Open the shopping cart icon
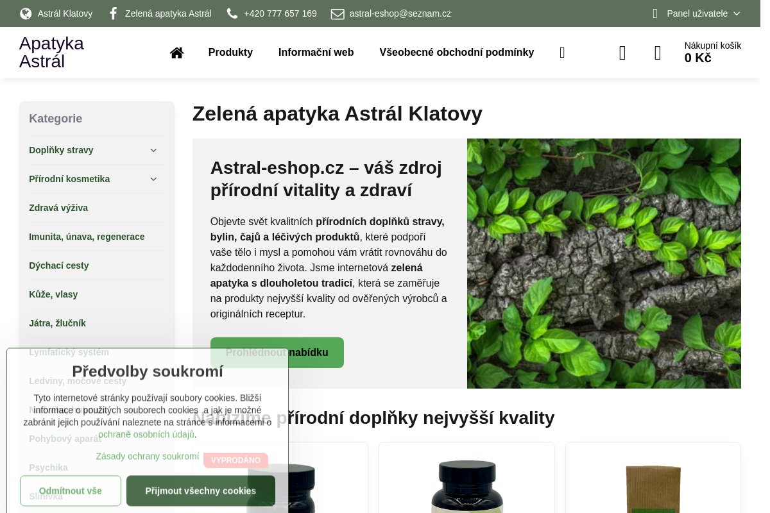Screen dimensions: 770x513 [658, 53]
